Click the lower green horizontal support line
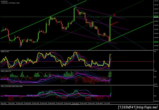Screen dimensions: 159x110 77,42
